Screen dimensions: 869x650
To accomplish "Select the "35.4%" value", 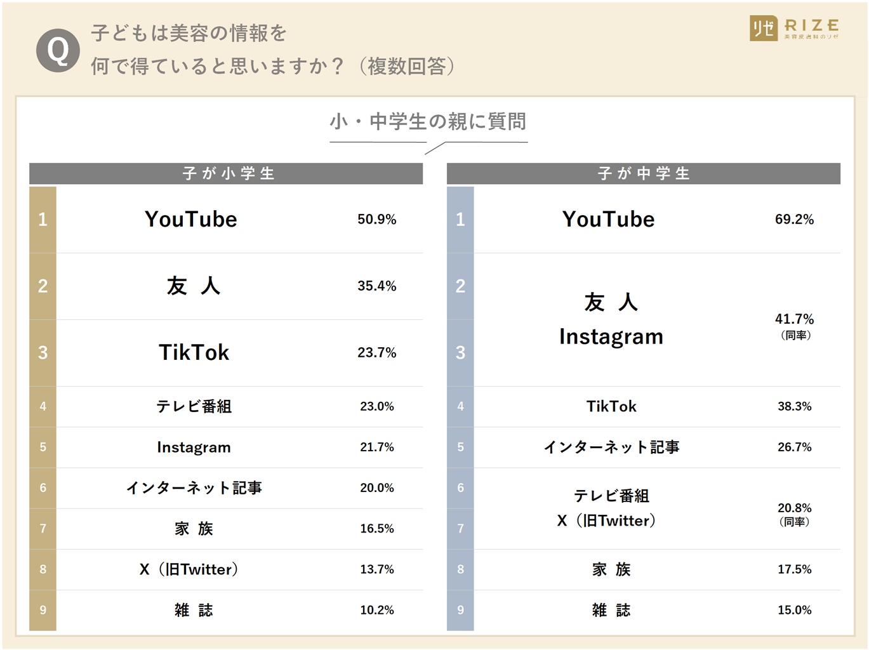I will [377, 286].
